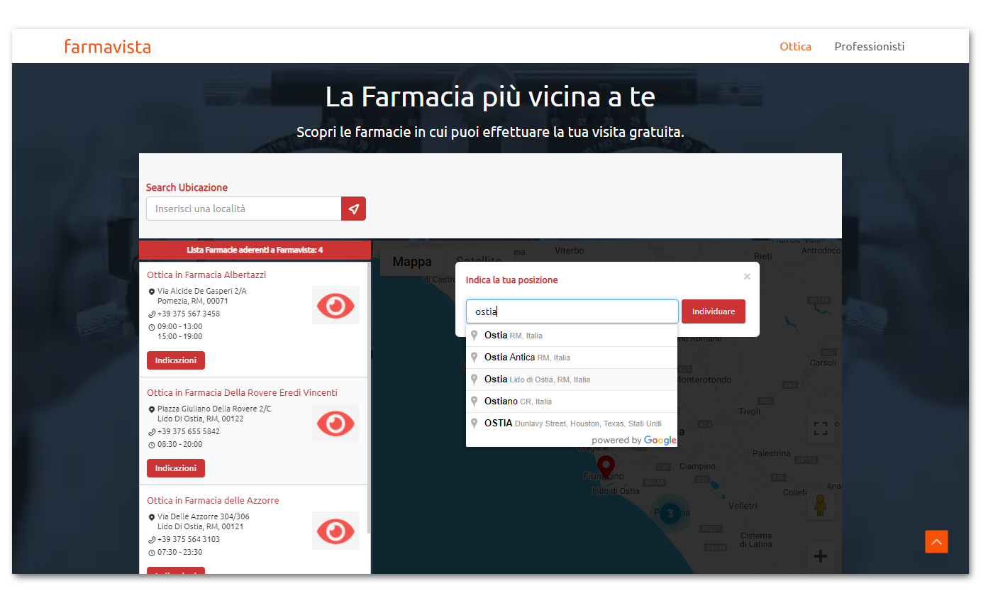Click hours 08:30 - 20:00
The image size is (993, 603).
179,444
